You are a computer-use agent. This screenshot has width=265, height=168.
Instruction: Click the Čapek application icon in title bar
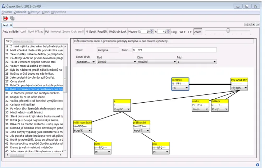pyautogui.click(x=4, y=6)
